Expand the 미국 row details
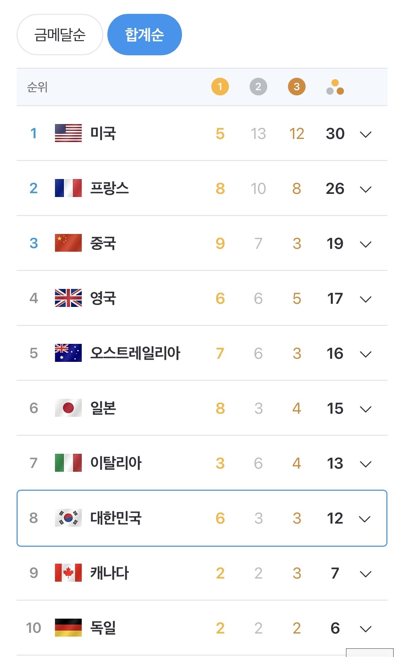 point(365,134)
